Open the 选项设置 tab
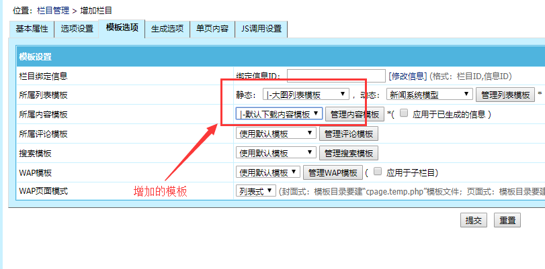The image size is (545, 269). (77, 29)
